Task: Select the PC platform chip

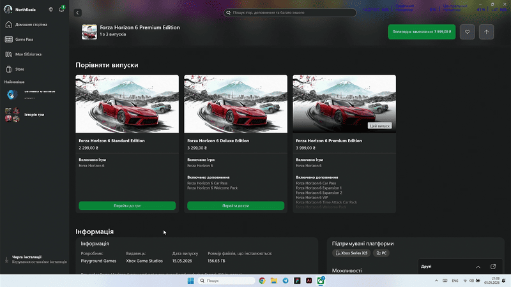Action: (381, 253)
